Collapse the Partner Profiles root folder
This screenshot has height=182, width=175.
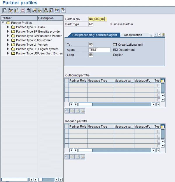pyautogui.click(x=3, y=23)
